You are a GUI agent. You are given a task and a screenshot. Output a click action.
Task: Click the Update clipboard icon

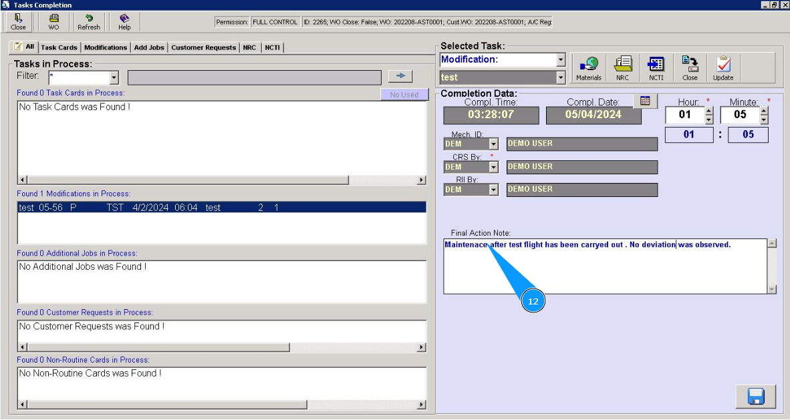[723, 68]
